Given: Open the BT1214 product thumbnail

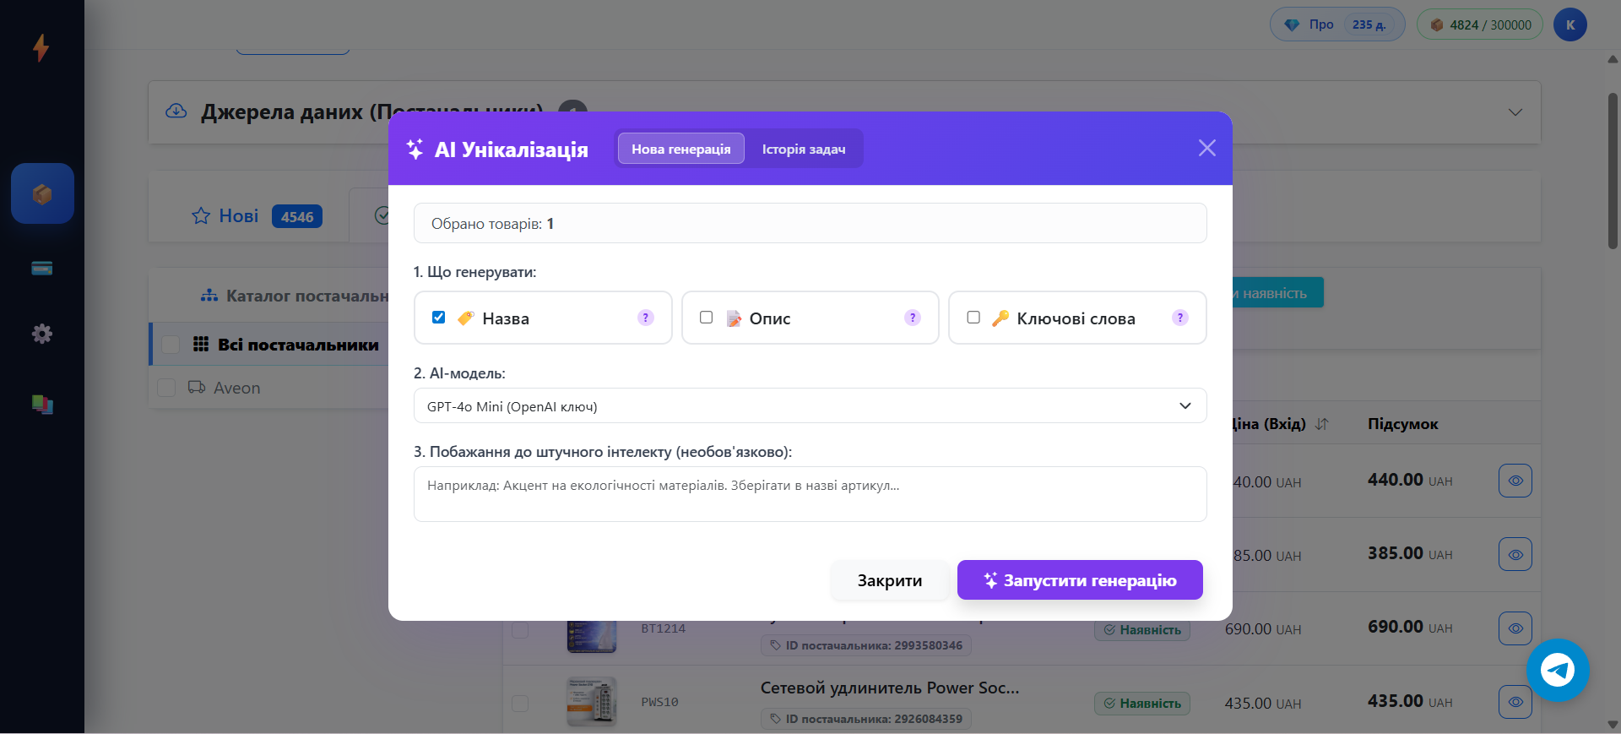Looking at the screenshot, I should point(591,636).
